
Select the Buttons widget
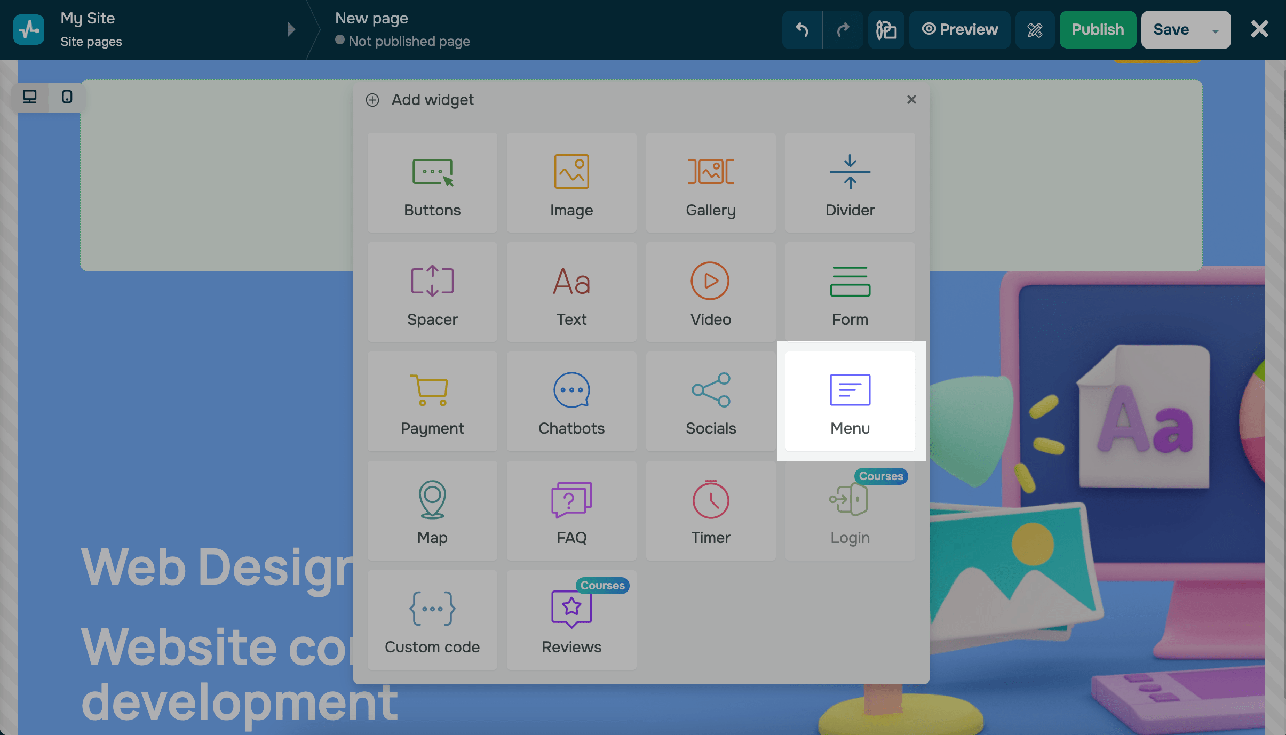click(432, 183)
